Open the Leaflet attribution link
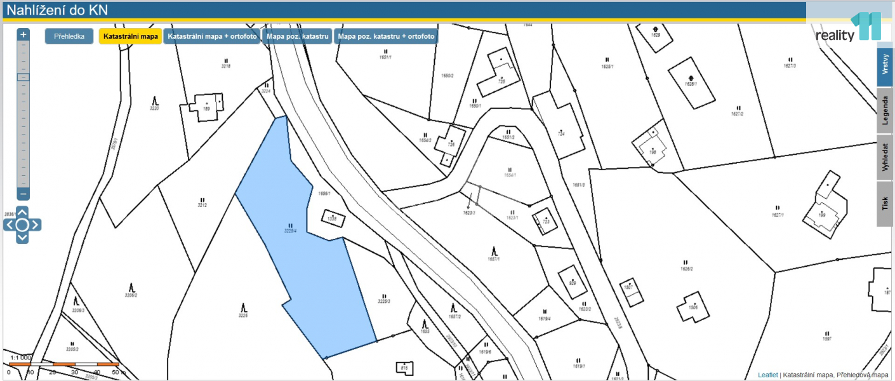The image size is (895, 381). pyautogui.click(x=767, y=375)
